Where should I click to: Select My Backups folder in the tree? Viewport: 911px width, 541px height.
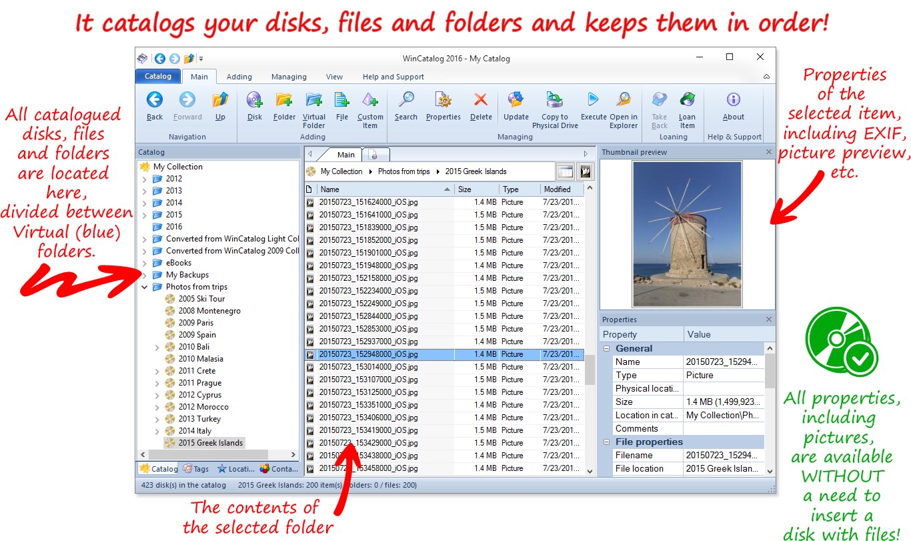[x=187, y=275]
